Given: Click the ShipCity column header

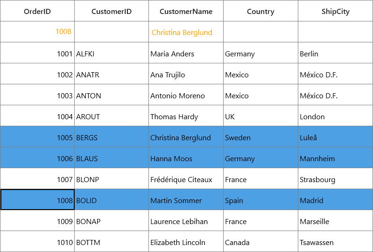Looking at the screenshot, I should point(335,11).
